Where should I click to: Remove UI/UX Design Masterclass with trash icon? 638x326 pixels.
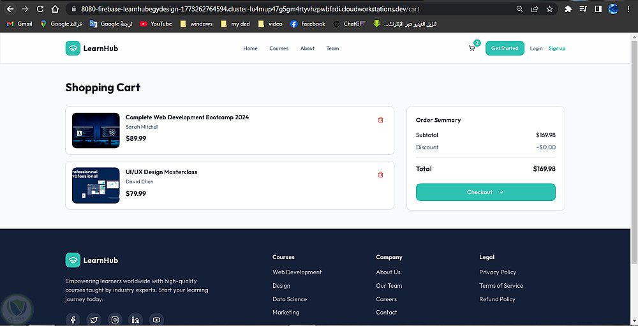tap(380, 175)
